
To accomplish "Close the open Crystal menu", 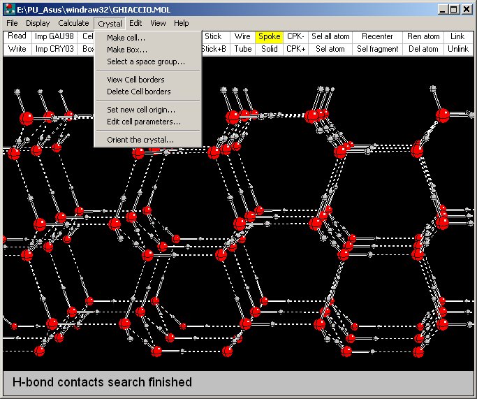I will click(x=110, y=24).
